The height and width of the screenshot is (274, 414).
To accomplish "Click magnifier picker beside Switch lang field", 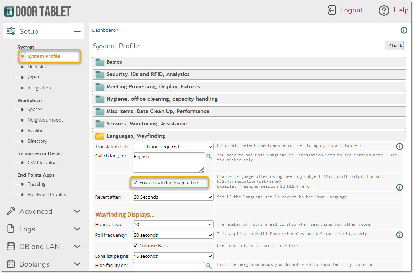I will click(x=209, y=156).
